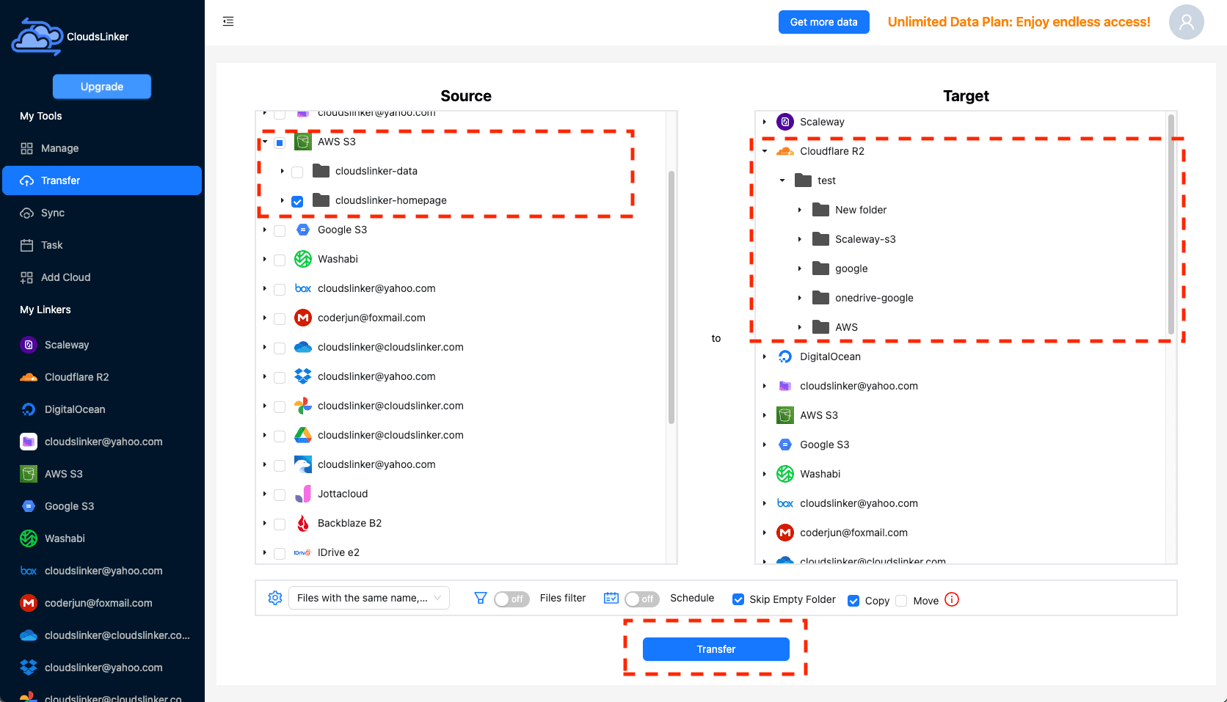Viewport: 1227px width, 702px height.
Task: Toggle the AWS S3 source checkbox
Action: pyautogui.click(x=280, y=142)
